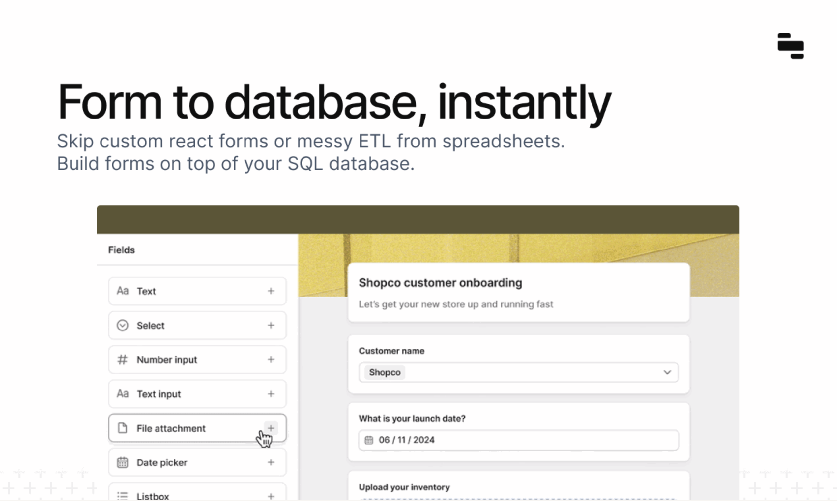Click the plus icon next to Listbox
Viewport: 837px width, 501px height.
click(271, 496)
